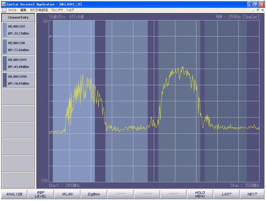Click the 'BP:-45.48dBm' value
Image resolution: width=266 pixels, height=201 pixels.
point(18,67)
